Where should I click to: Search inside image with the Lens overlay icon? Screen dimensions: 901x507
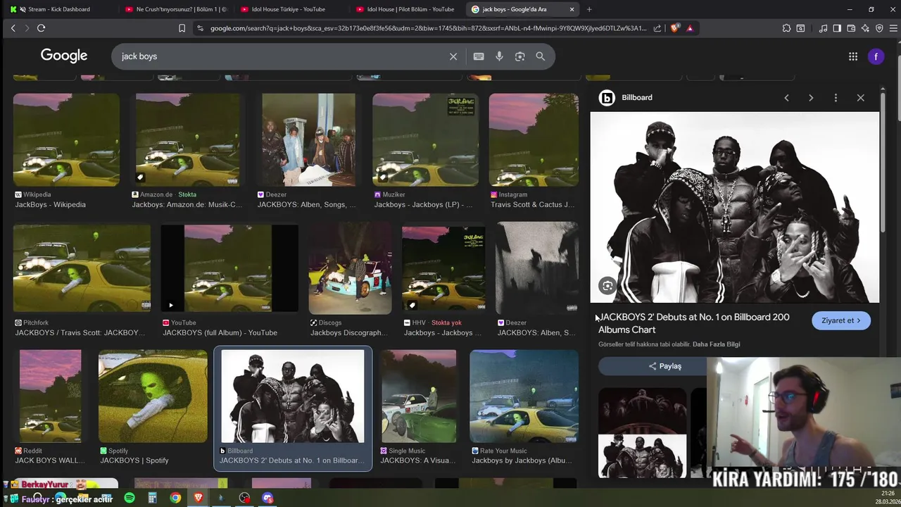click(607, 285)
